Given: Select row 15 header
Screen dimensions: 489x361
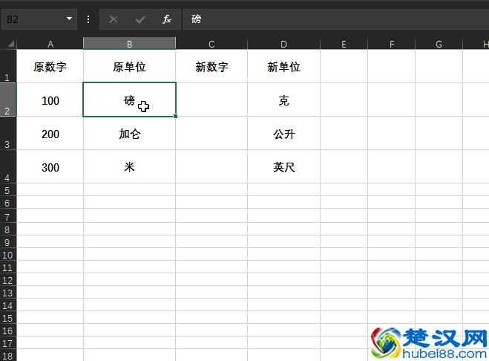Looking at the screenshot, I should click(8, 318).
